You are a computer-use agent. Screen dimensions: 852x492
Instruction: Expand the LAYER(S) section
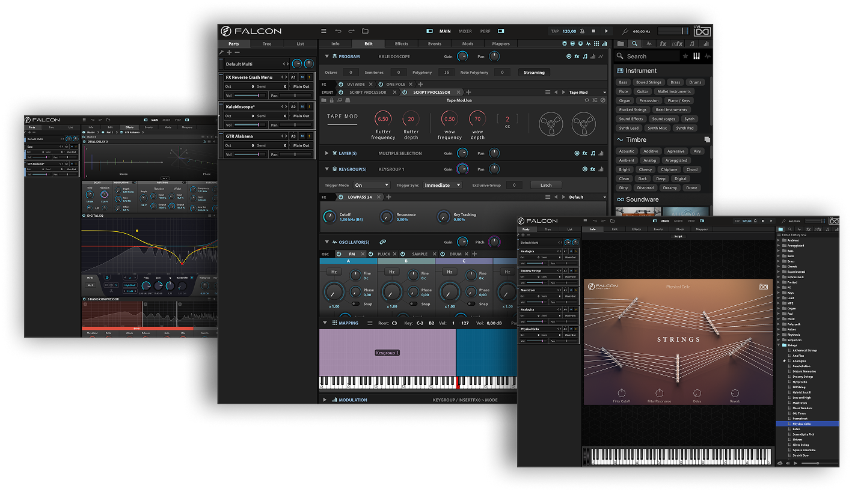(x=327, y=153)
